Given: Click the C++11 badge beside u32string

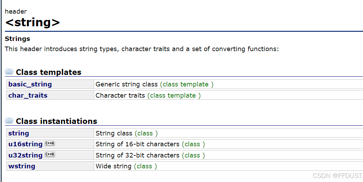Looking at the screenshot, I should (50, 155).
